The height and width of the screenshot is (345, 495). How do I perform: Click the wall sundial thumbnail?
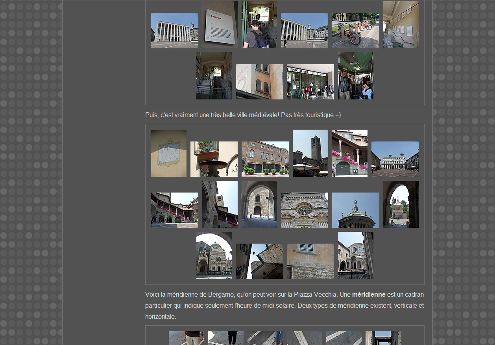coord(168,153)
